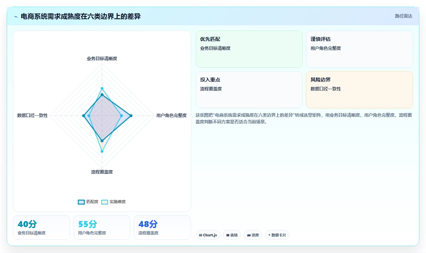Viewport: 426px width, 253px height.
Task: Click the 数据口径一致性 radar axis label
Action: pos(33,115)
